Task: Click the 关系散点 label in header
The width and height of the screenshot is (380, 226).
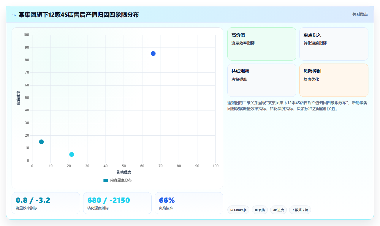Action: point(360,14)
